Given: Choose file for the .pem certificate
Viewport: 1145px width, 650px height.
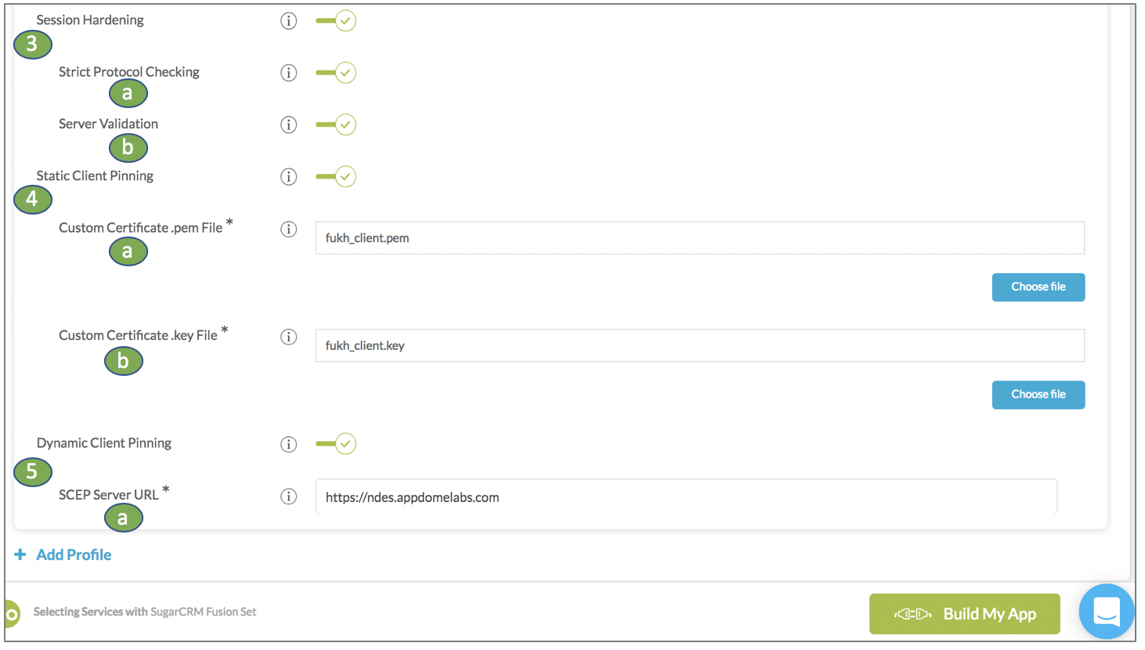Looking at the screenshot, I should coord(1038,287).
